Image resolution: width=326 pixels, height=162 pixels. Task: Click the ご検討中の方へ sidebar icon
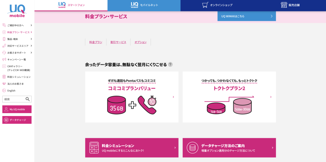[4, 25]
